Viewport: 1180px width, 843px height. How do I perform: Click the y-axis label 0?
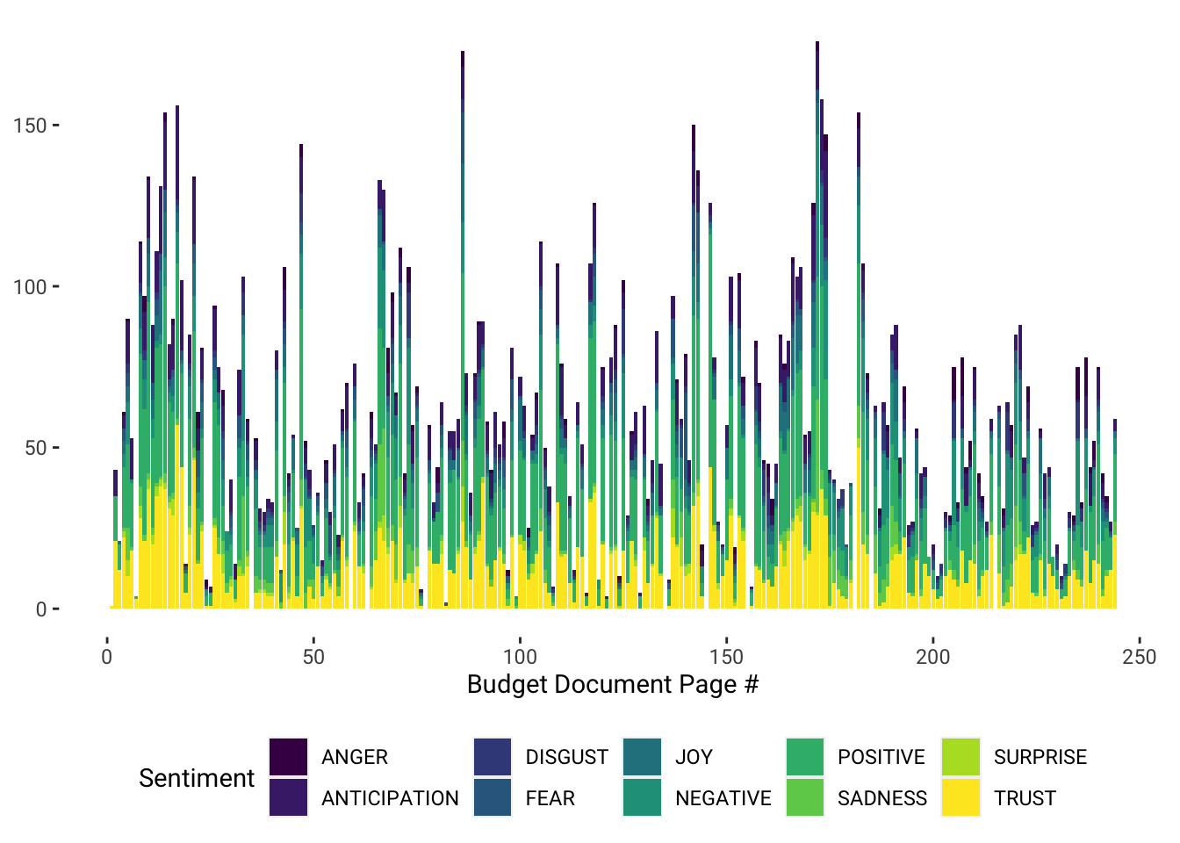coord(41,609)
